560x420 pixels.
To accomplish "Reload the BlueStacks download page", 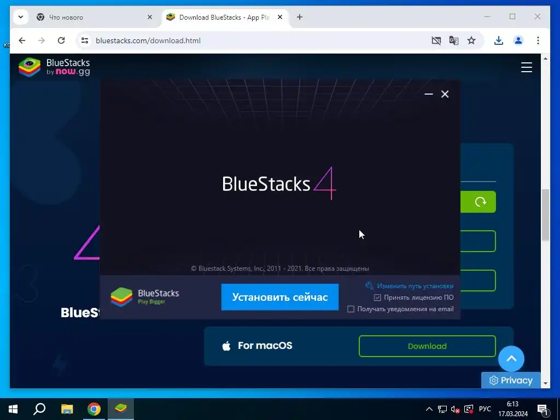I will [x=61, y=40].
